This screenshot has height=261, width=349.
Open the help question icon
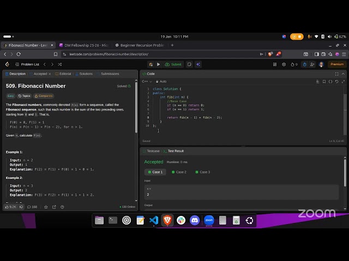point(62,207)
